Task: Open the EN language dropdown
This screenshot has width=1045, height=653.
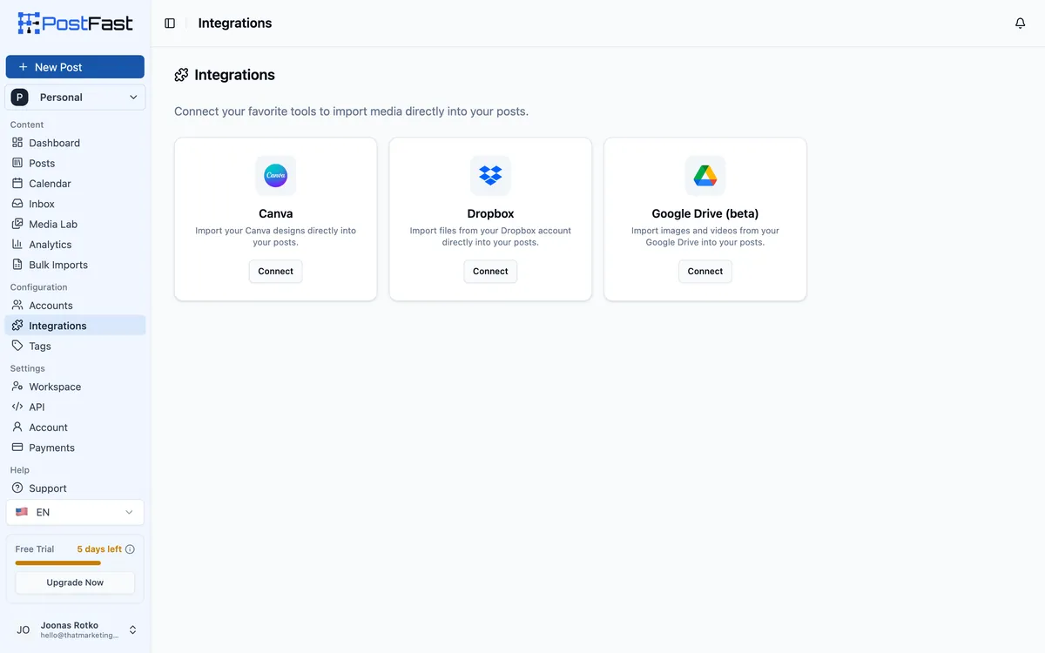Action: (75, 512)
